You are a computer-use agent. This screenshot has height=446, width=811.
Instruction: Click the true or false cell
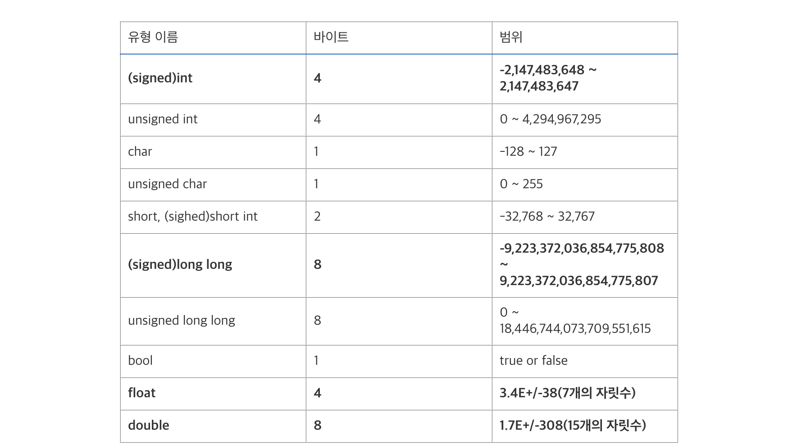tap(585, 361)
